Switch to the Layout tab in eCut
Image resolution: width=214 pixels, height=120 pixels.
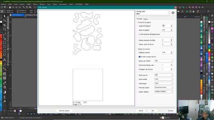tap(145, 19)
